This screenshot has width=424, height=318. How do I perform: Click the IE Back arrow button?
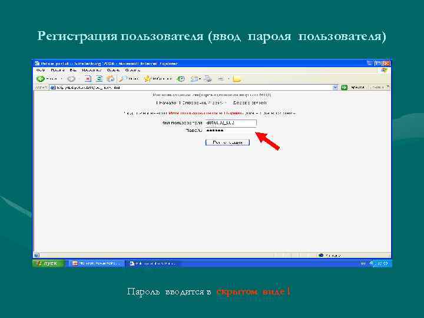pos(41,79)
